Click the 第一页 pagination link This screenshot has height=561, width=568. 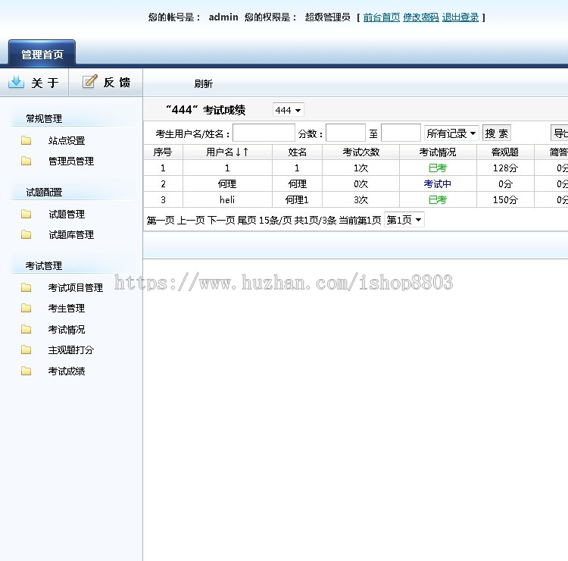tap(161, 221)
